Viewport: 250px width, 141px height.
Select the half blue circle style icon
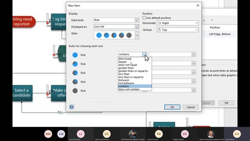(x=114, y=35)
